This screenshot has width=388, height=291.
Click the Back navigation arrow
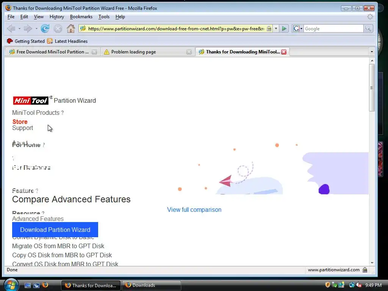pos(11,29)
